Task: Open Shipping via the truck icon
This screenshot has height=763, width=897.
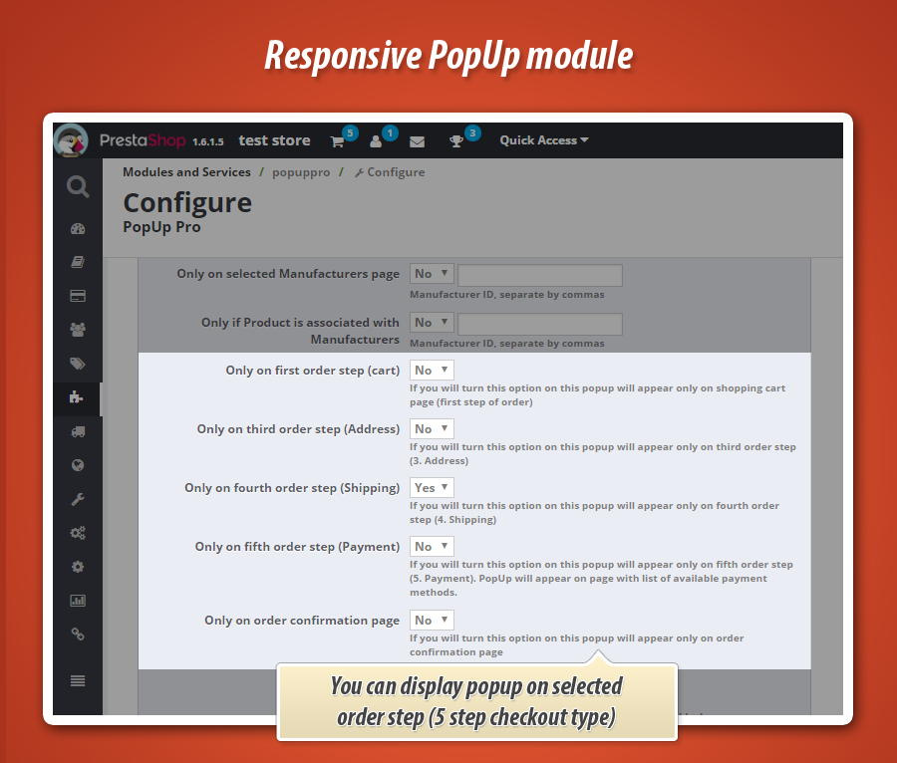Action: pos(78,430)
